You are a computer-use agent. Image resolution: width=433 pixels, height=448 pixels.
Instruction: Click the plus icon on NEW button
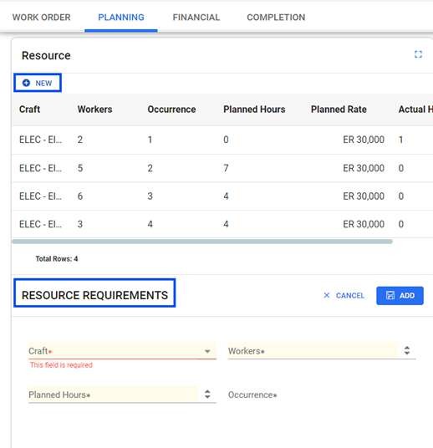pyautogui.click(x=26, y=83)
